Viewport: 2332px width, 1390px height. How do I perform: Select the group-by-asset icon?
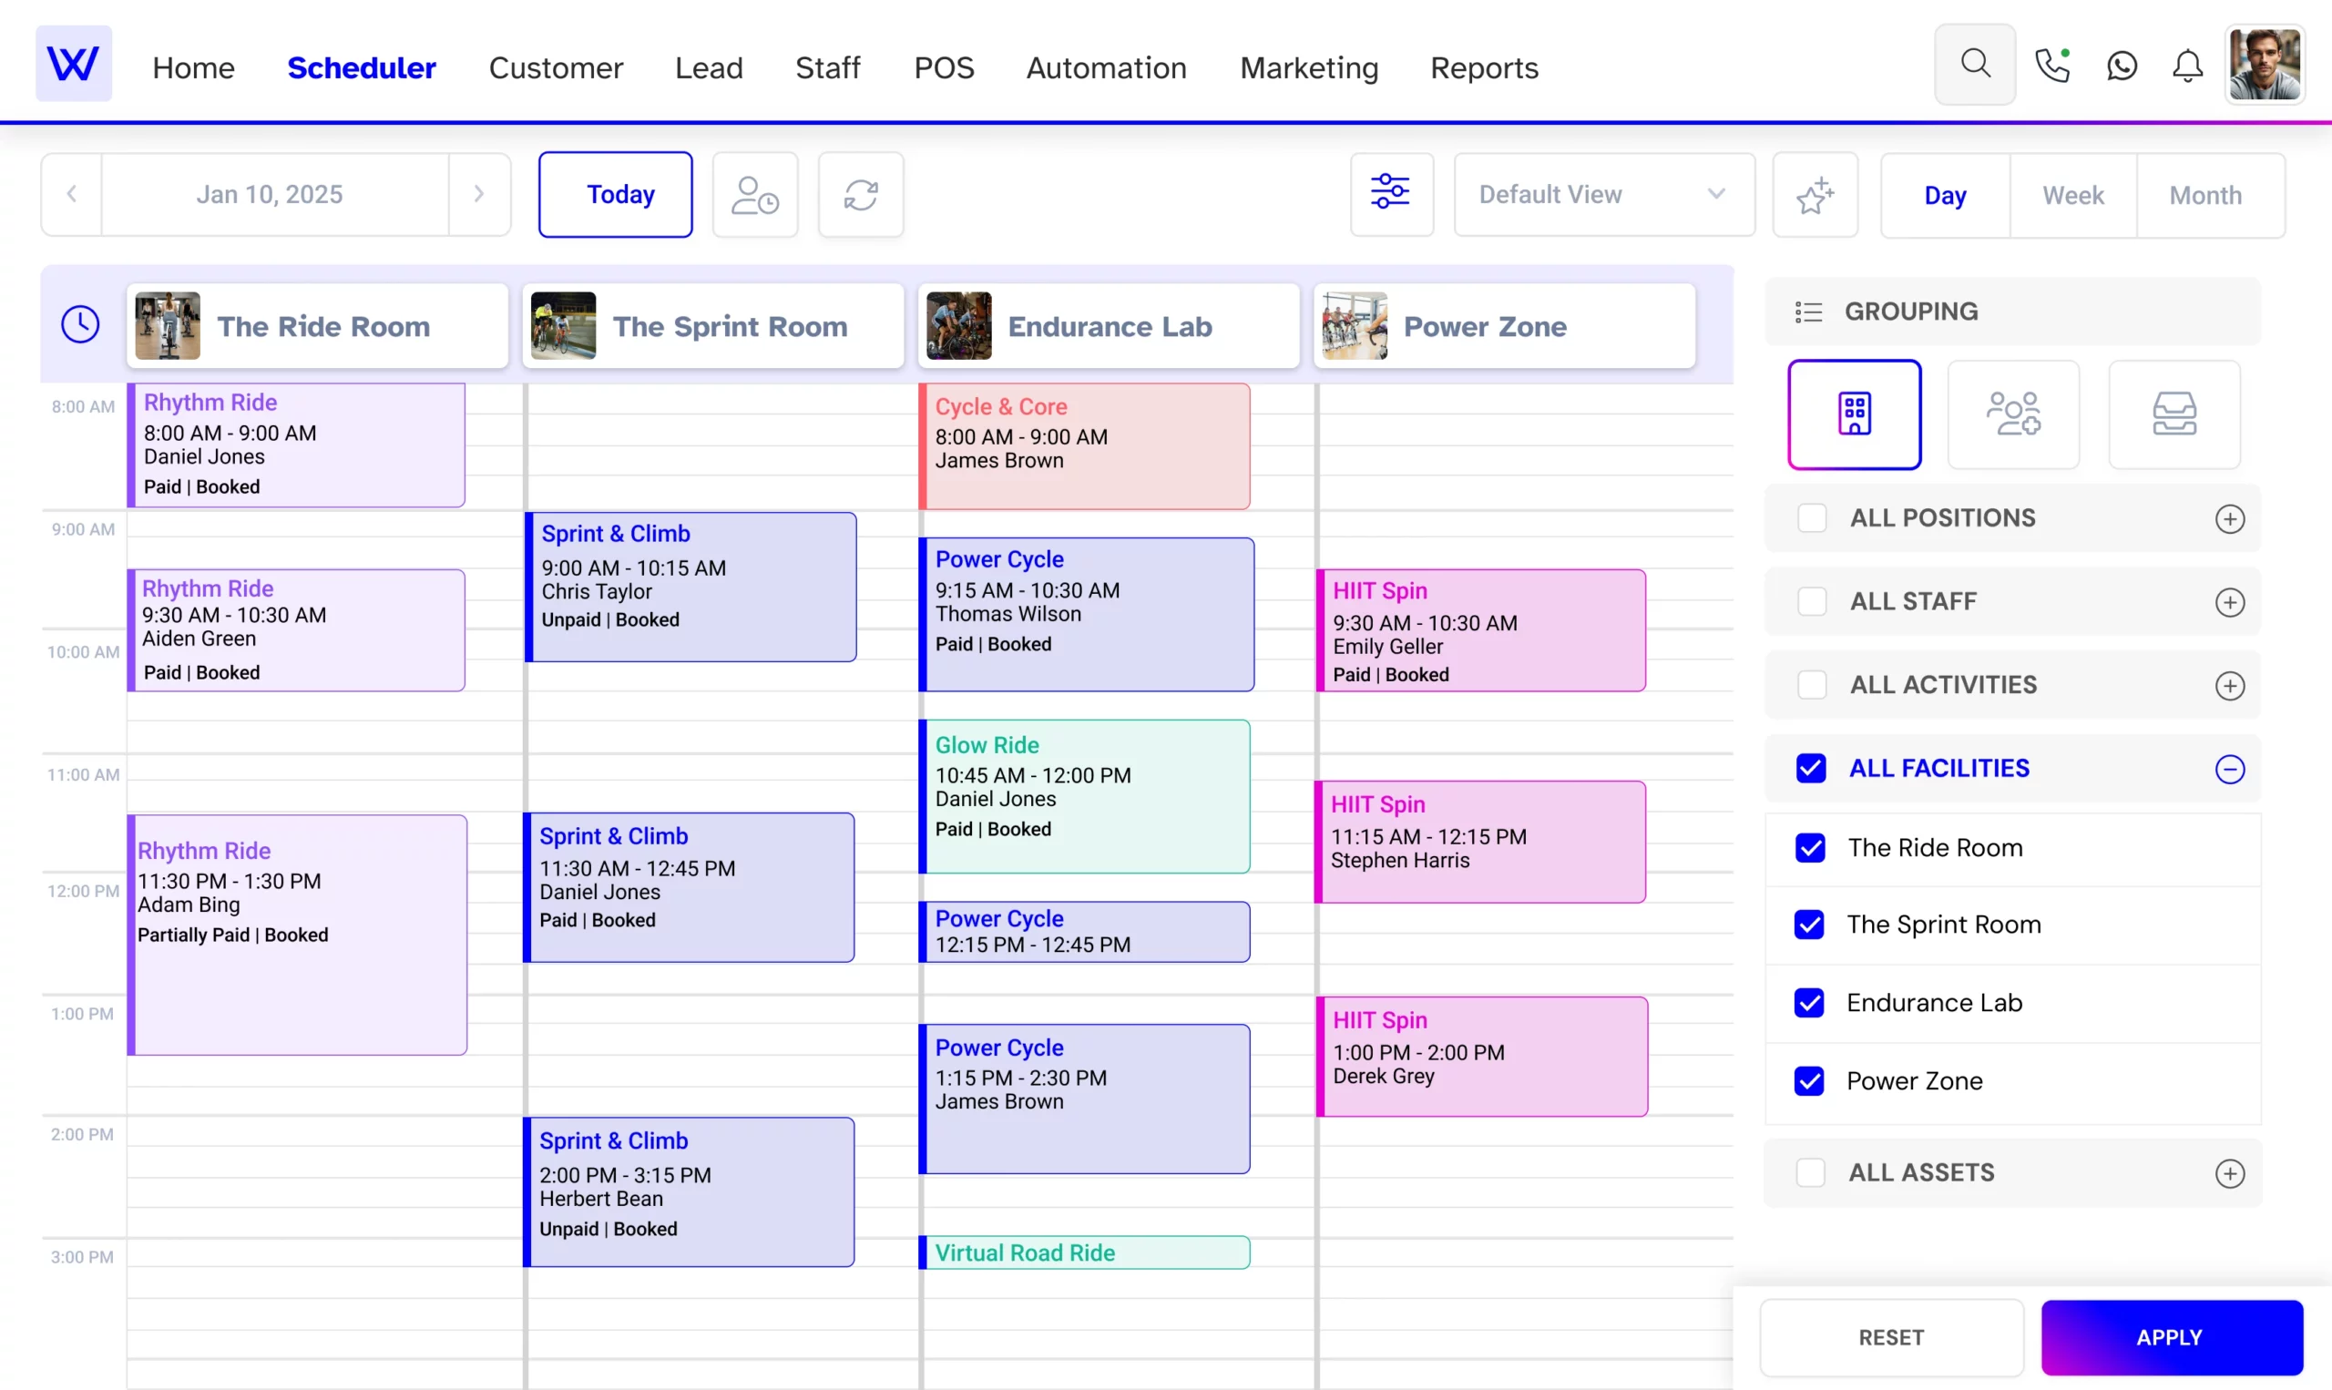click(x=2173, y=414)
